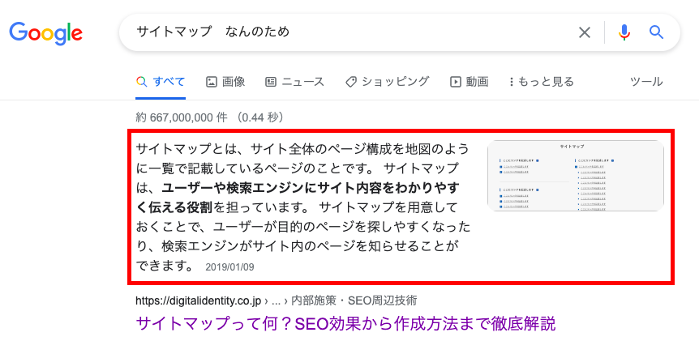
Task: Click the bold snippet text ユーザーや検索エンジンに
Action: click(239, 189)
